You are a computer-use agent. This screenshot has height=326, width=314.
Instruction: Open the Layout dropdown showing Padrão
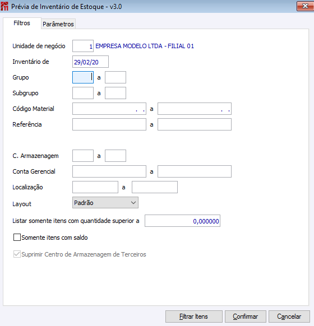[x=105, y=203]
